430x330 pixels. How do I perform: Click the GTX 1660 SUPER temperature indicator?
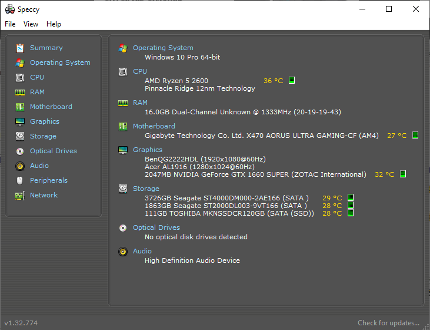(x=403, y=174)
